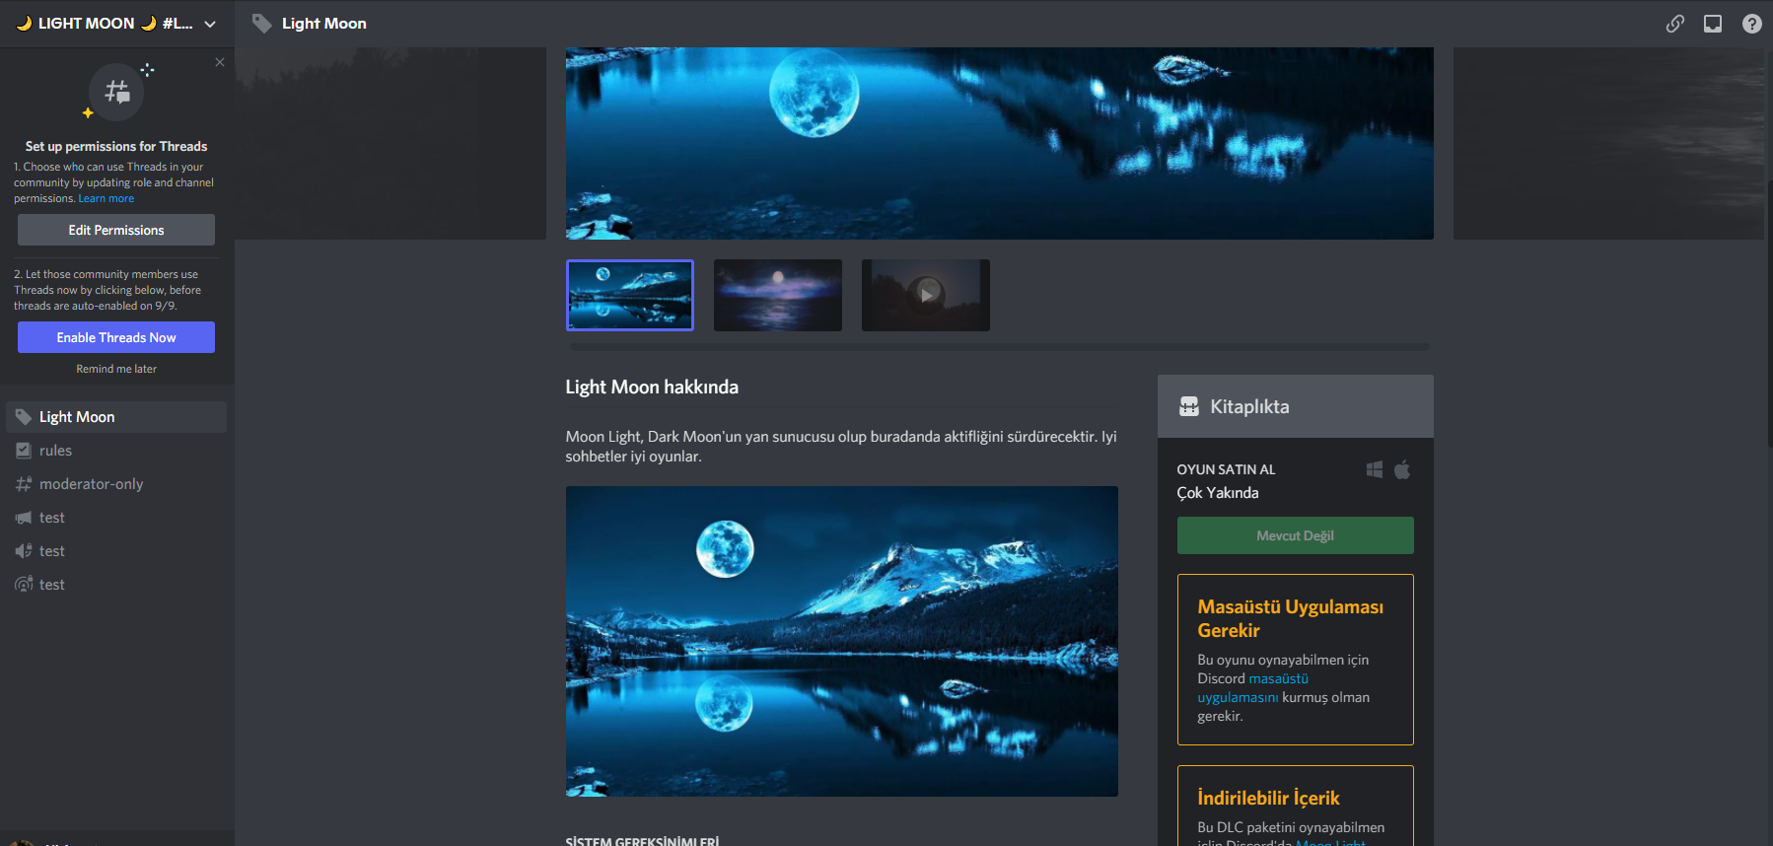Viewport: 1773px width, 846px height.
Task: Select the Light Moon store channel
Action: point(116,417)
